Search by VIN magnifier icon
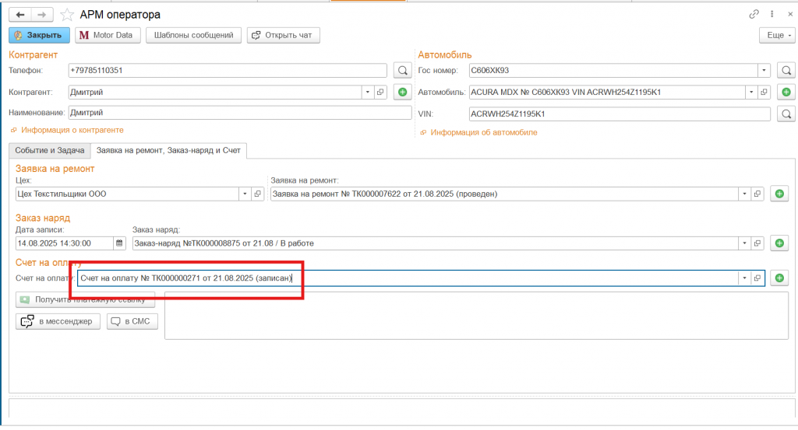798x430 pixels. pyautogui.click(x=786, y=114)
